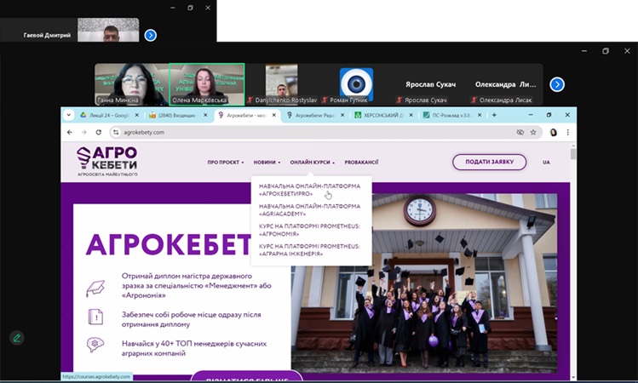638x383 pixels.
Task: Click the 'АГРОКЕБЕТ' heading
Action: point(169,244)
